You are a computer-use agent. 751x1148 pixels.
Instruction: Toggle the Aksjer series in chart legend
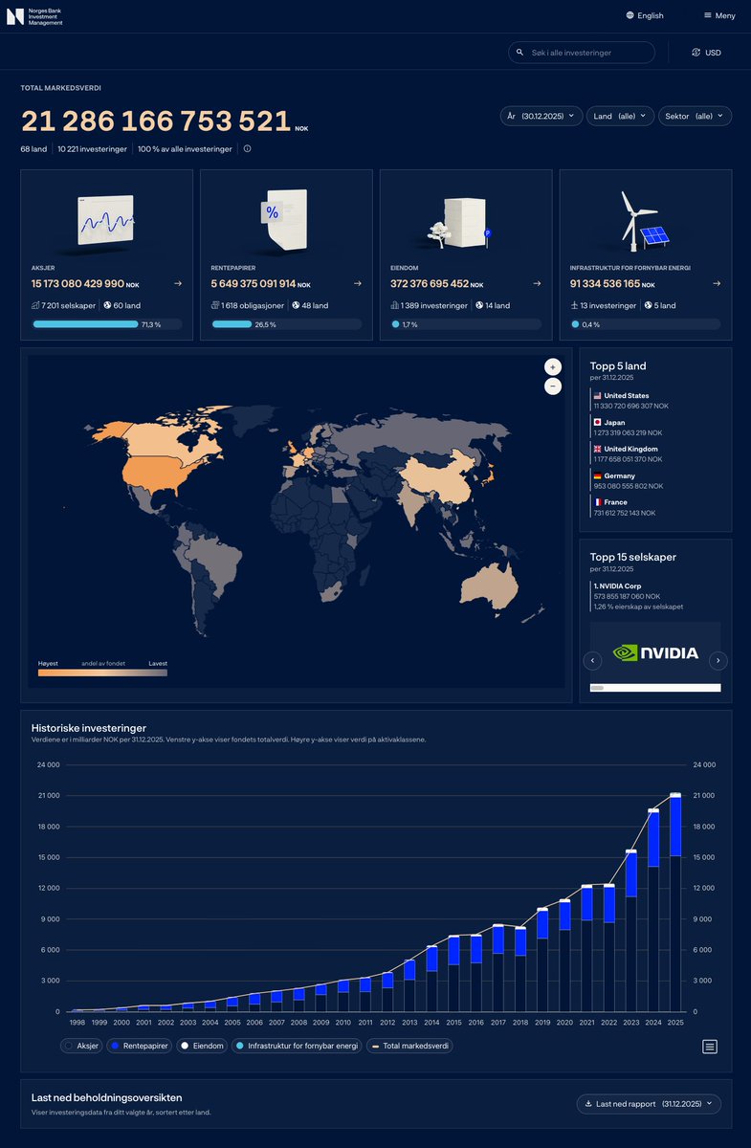(x=81, y=1046)
